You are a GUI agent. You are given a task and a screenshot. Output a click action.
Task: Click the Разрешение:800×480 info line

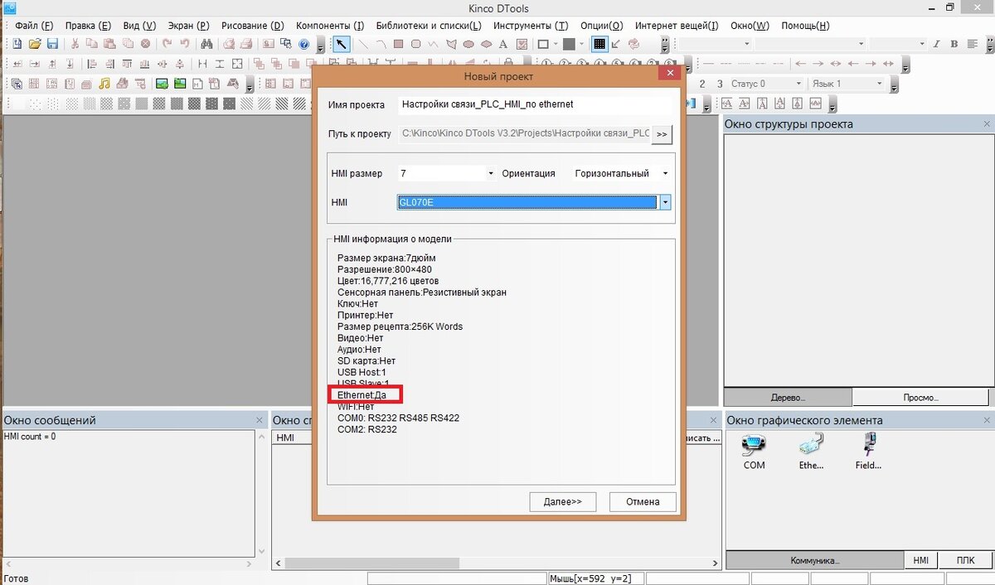tap(385, 269)
